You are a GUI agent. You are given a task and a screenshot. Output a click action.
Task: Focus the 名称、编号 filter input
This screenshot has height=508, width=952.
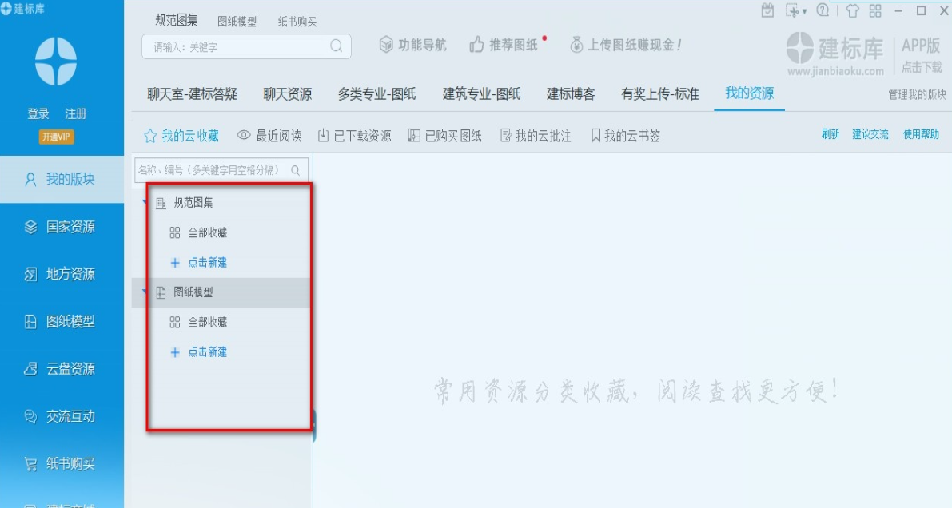click(x=221, y=170)
